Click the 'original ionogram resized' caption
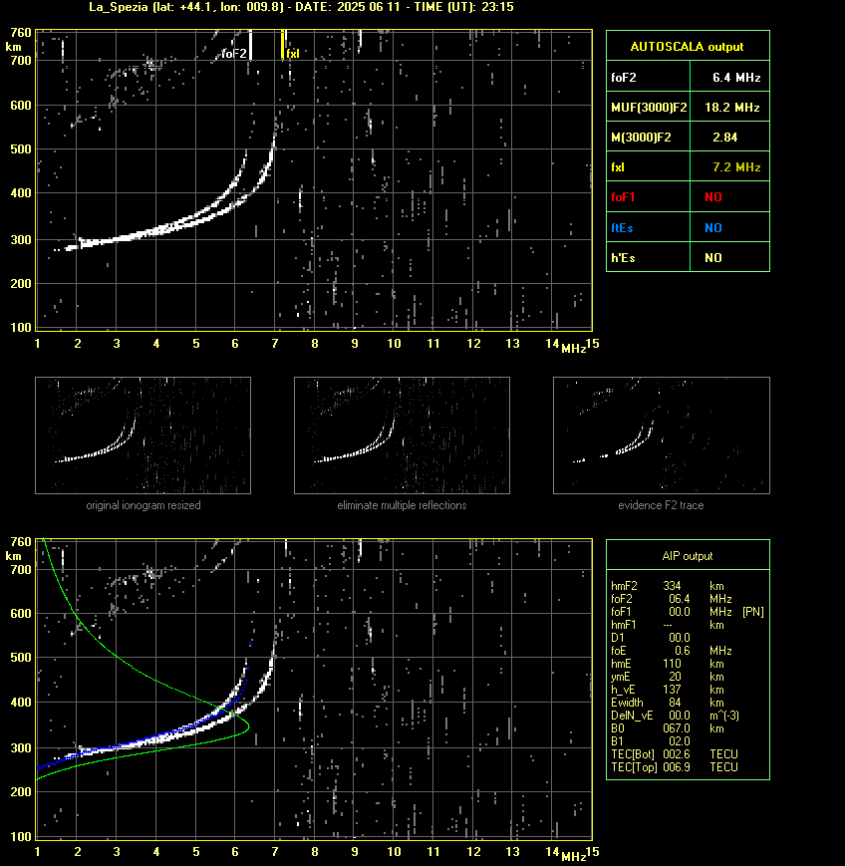845x866 pixels. (143, 505)
